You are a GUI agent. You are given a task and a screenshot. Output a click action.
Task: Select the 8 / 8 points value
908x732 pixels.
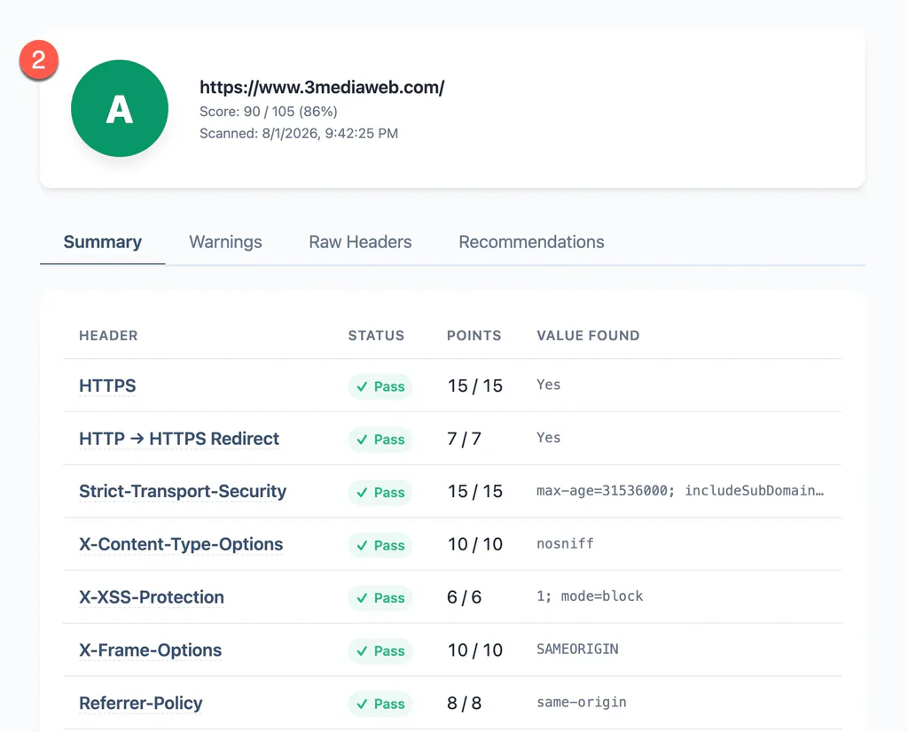464,703
